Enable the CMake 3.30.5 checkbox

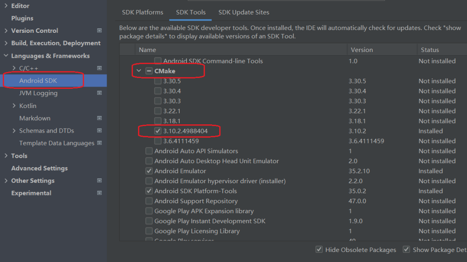tap(158, 81)
